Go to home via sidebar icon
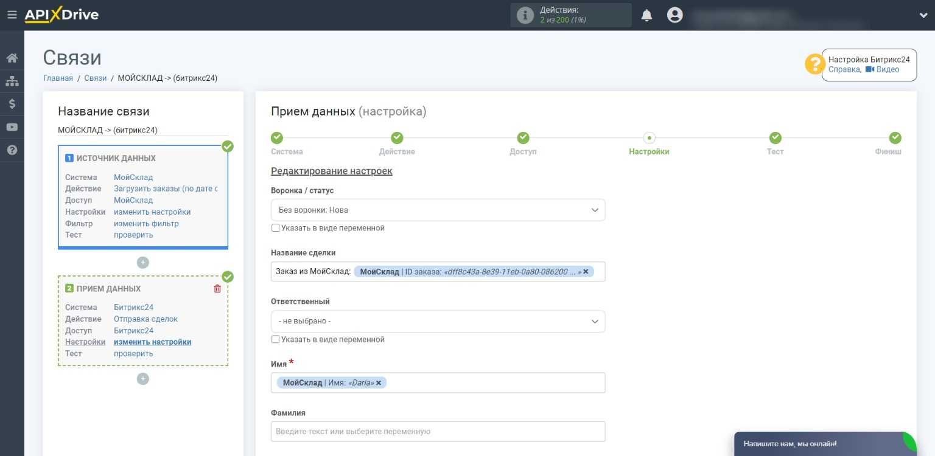Image resolution: width=935 pixels, height=456 pixels. tap(12, 58)
